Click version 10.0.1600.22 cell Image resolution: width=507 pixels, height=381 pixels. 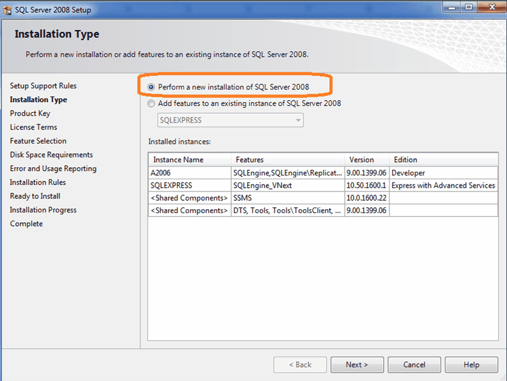367,198
